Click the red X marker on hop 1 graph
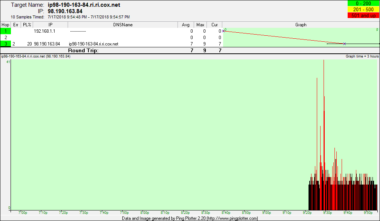The width and height of the screenshot is (380, 221). tap(223, 31)
